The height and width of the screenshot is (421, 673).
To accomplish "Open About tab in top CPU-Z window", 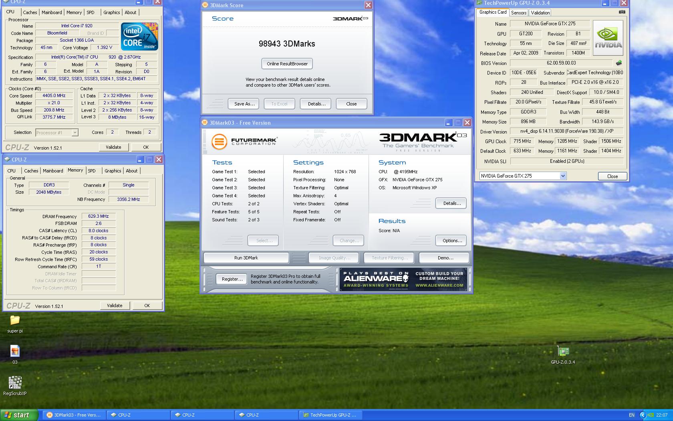I will click(x=131, y=12).
